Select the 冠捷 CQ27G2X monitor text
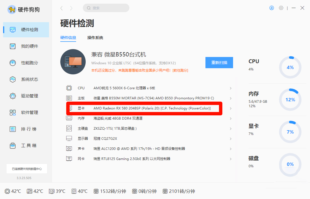This screenshot has height=199, width=310. point(105,139)
